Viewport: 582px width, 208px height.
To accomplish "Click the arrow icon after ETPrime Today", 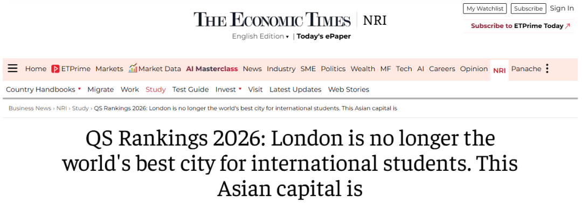I will (567, 26).
